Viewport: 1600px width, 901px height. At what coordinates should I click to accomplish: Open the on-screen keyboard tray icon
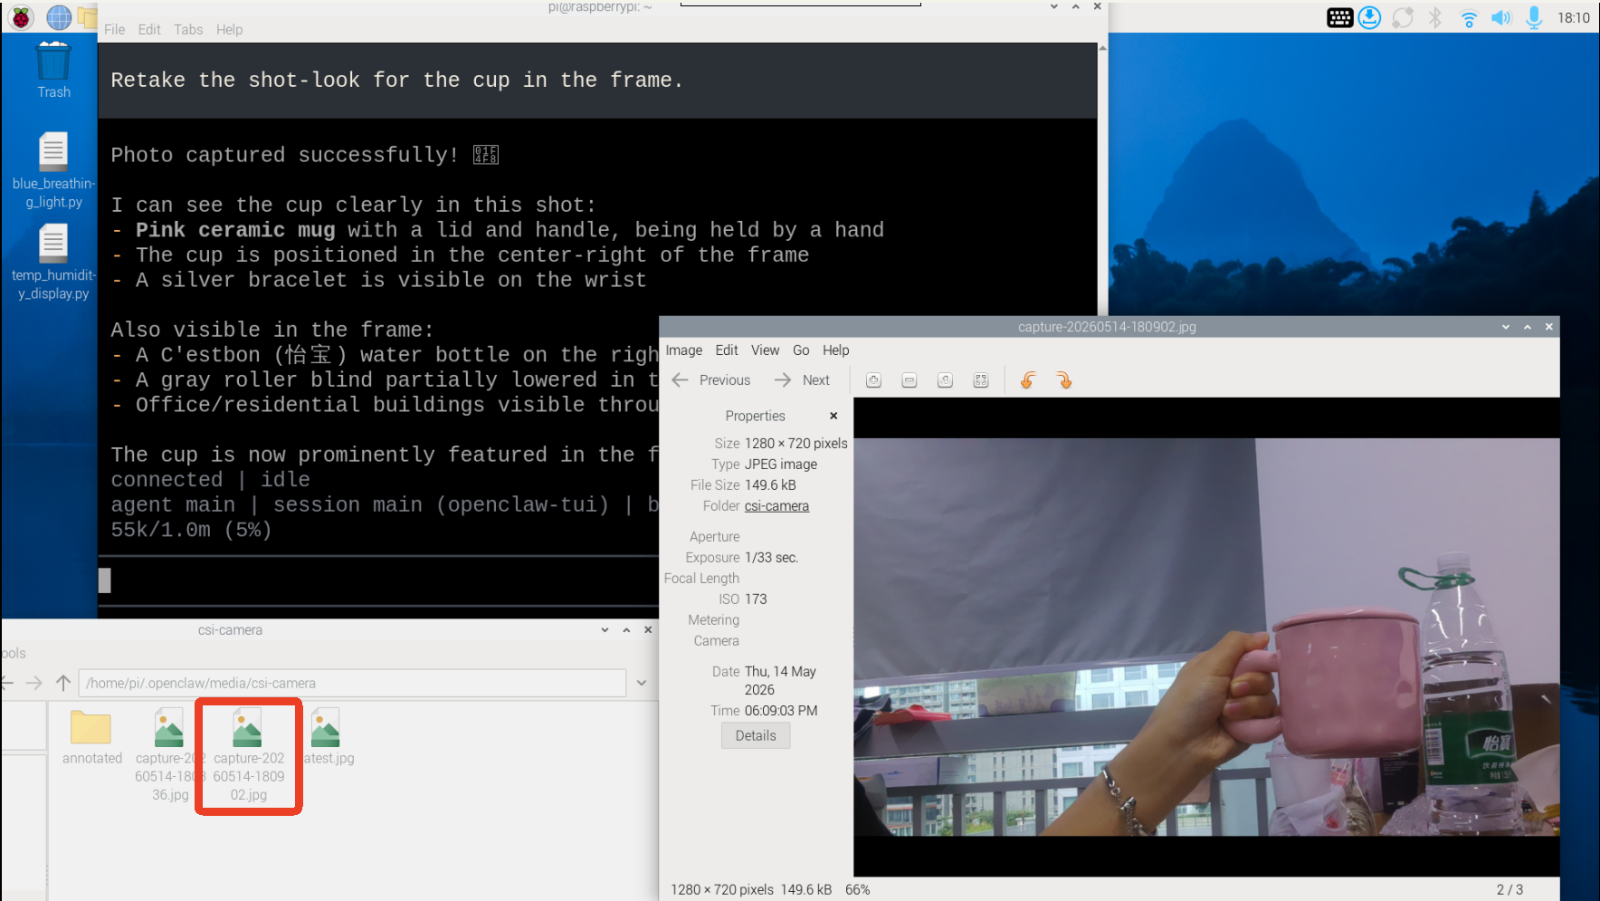[x=1339, y=17]
